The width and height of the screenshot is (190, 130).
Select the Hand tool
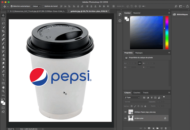(3, 87)
